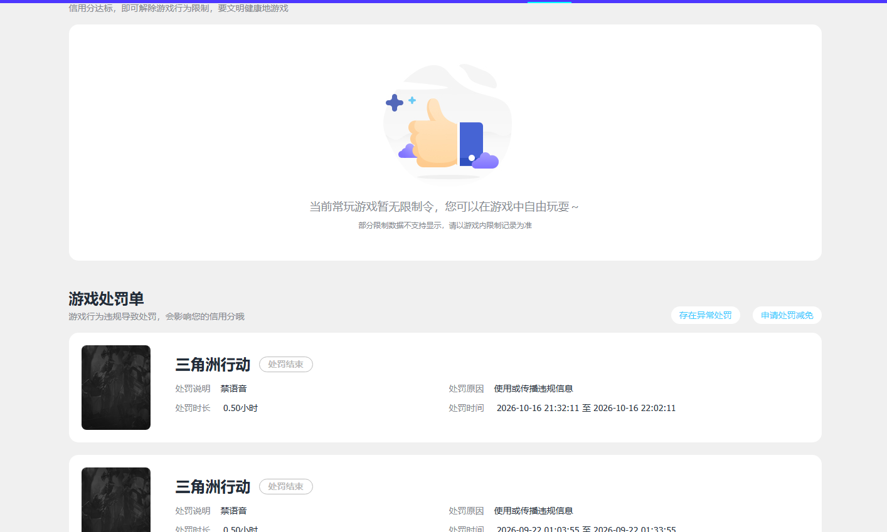Select the game thumbnail in the 2026-10-16 penalty card

[x=116, y=387]
